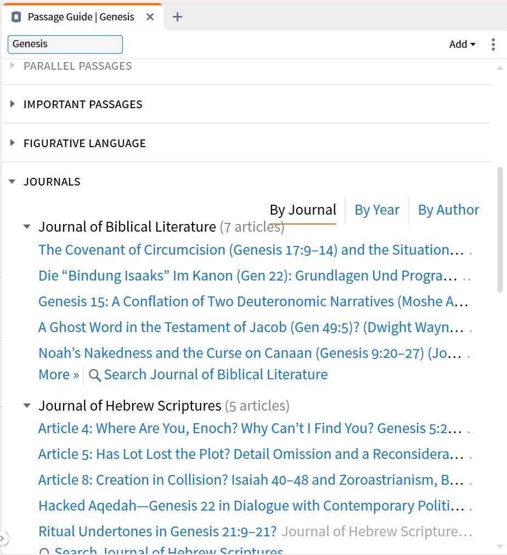
Task: Click the magnifier icon beside Search Journal of Biblical Literature
Action: tap(94, 374)
